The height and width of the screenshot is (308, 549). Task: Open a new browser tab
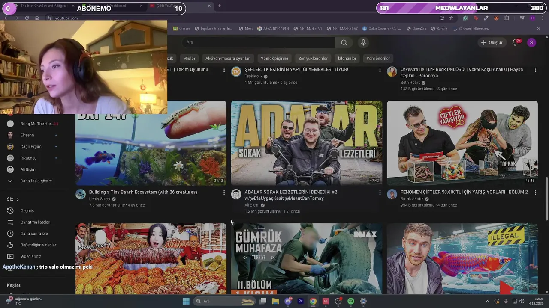(x=219, y=6)
